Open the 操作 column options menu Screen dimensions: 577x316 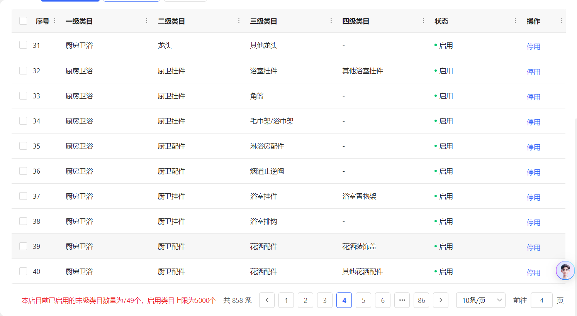click(561, 21)
